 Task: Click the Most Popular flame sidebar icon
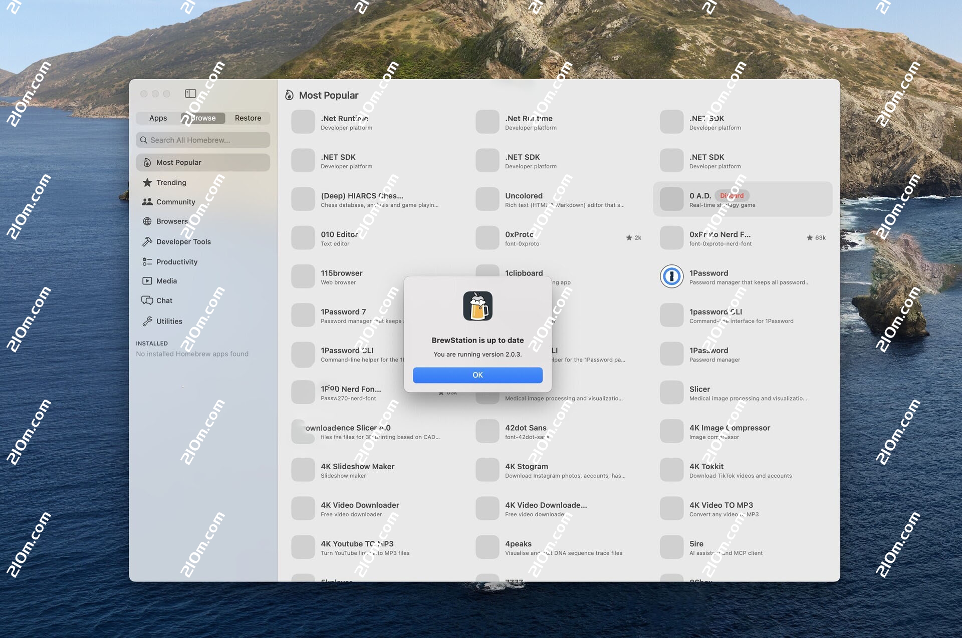147,162
